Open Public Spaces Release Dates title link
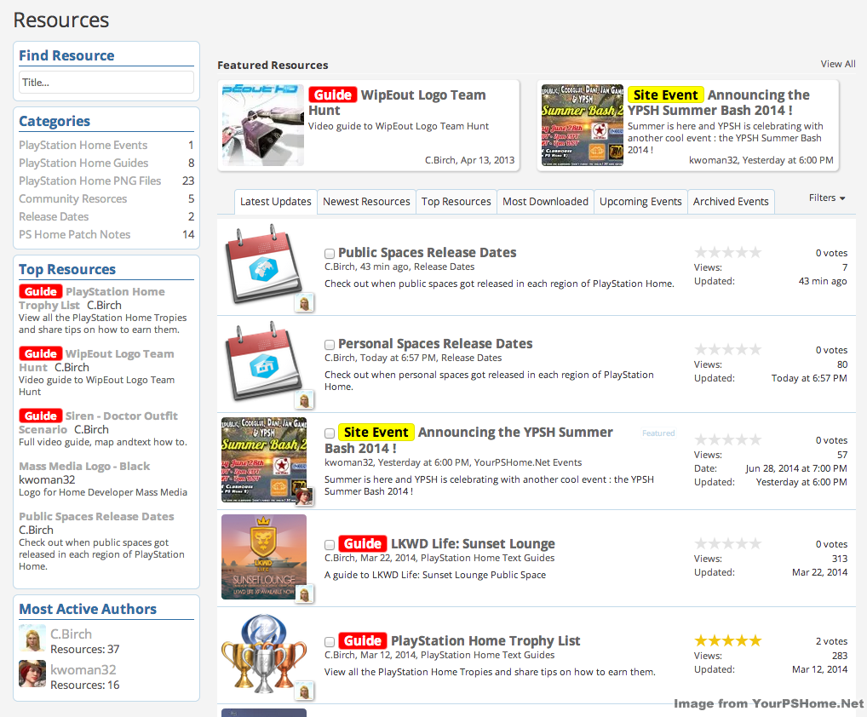This screenshot has height=717, width=867. coord(427,253)
